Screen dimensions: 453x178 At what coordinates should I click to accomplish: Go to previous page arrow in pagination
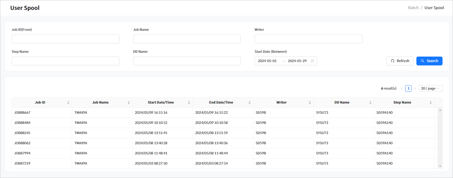(x=402, y=88)
